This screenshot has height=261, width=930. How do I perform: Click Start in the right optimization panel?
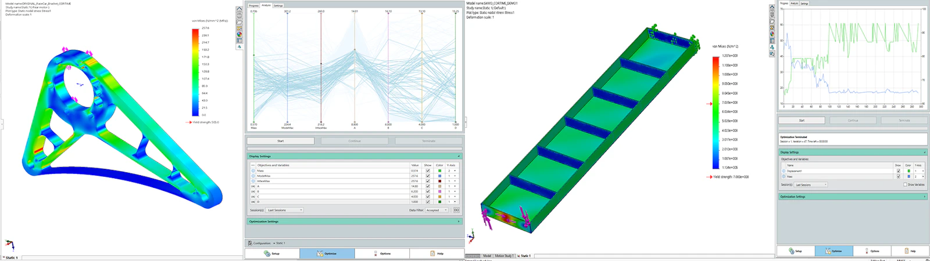(802, 120)
